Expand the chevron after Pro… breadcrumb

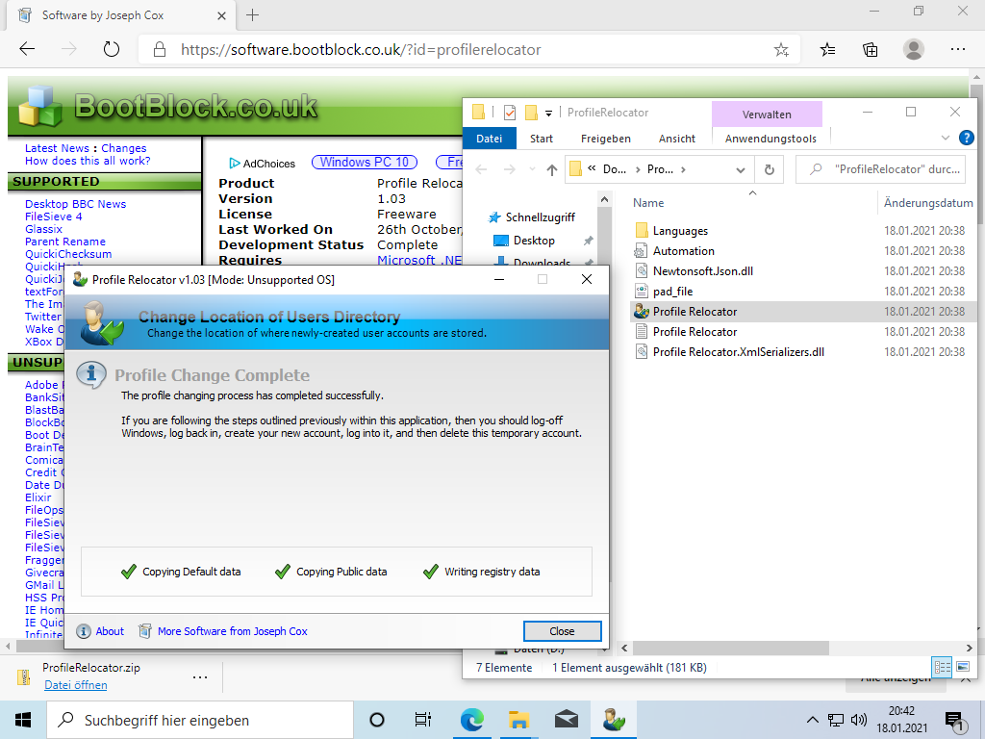point(683,169)
